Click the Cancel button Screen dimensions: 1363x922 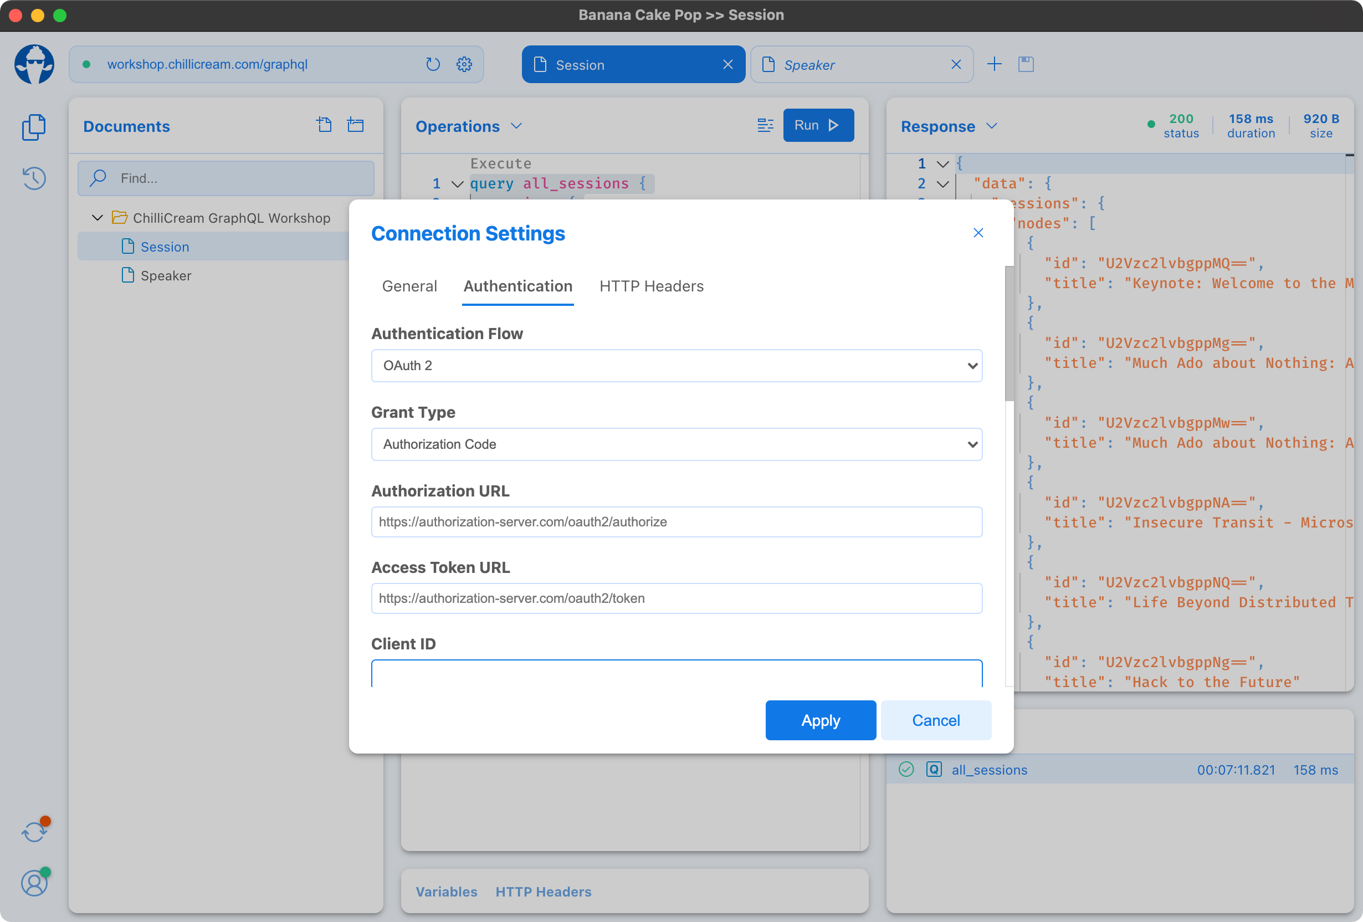tap(935, 720)
